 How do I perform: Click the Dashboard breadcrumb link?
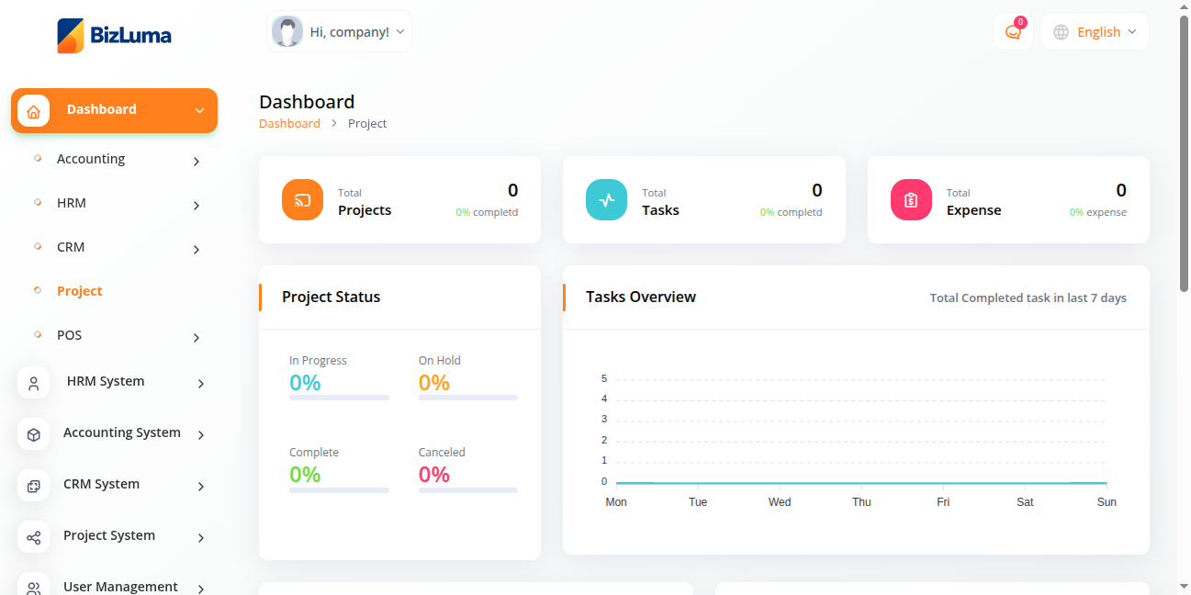pyautogui.click(x=289, y=124)
